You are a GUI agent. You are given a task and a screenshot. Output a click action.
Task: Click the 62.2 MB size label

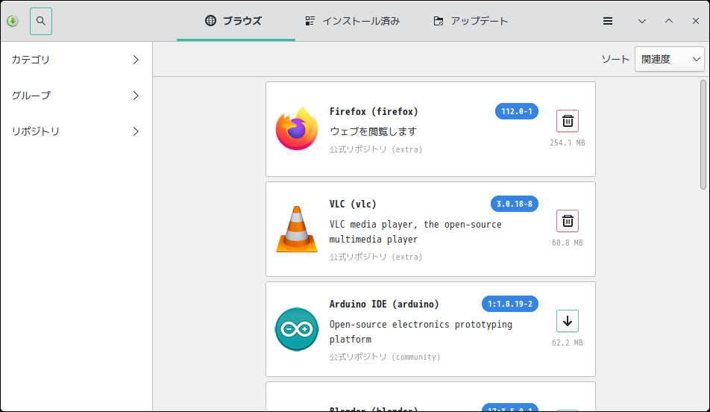[x=568, y=343]
